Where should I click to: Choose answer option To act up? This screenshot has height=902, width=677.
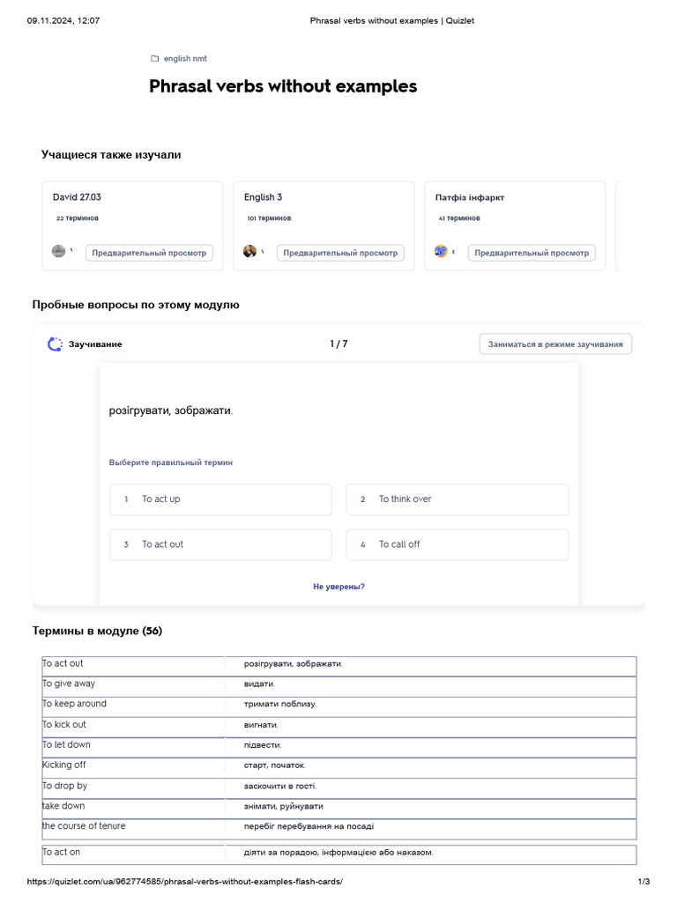(220, 499)
